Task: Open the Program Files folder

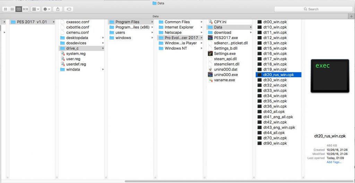Action: [x=127, y=22]
